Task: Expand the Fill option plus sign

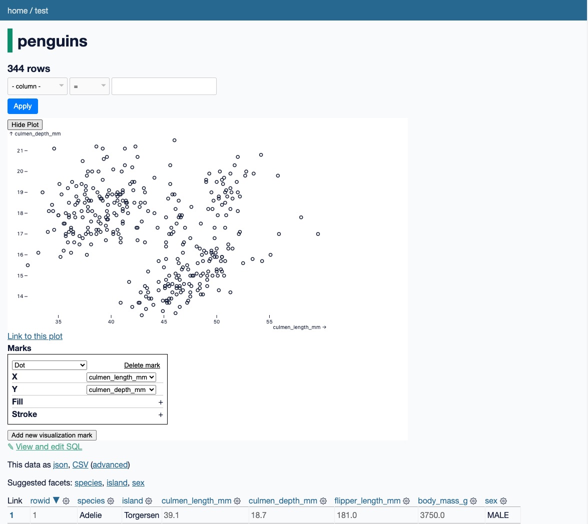Action: point(161,402)
